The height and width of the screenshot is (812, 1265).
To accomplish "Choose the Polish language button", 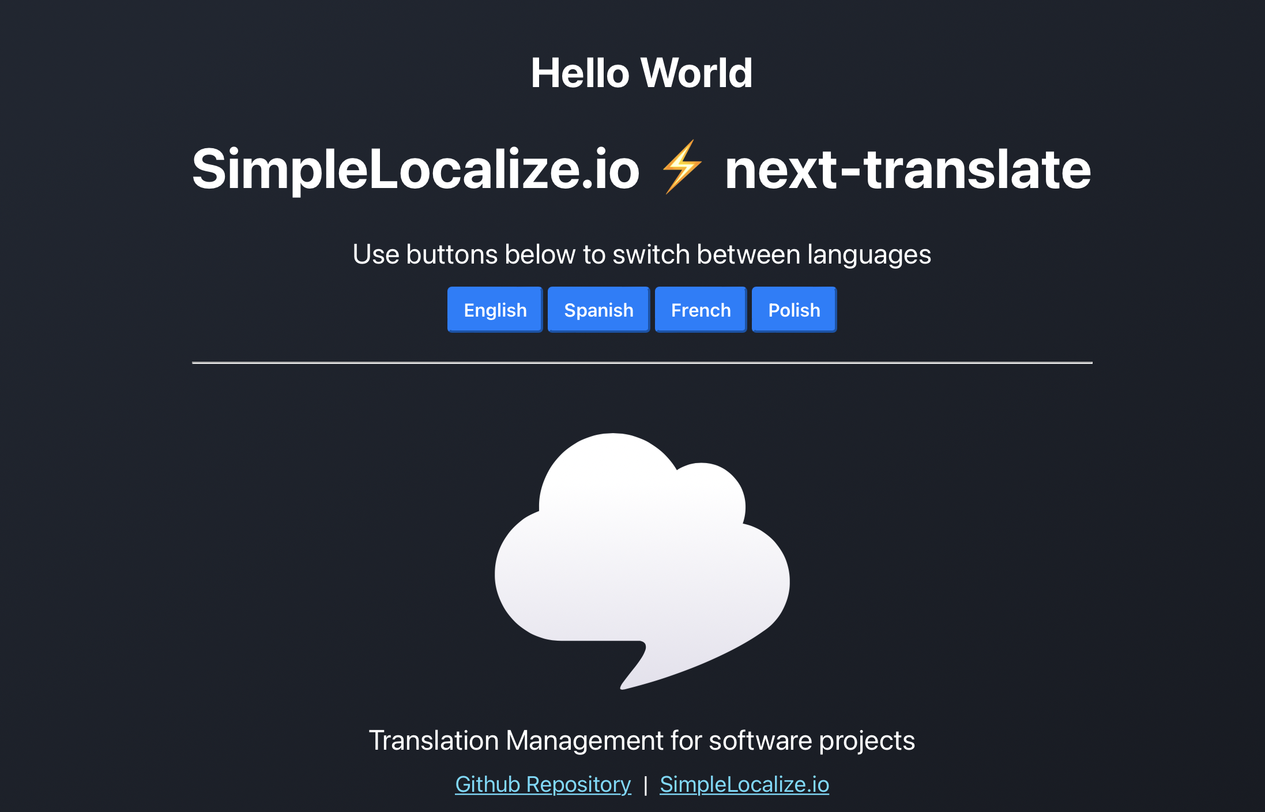I will coord(794,310).
